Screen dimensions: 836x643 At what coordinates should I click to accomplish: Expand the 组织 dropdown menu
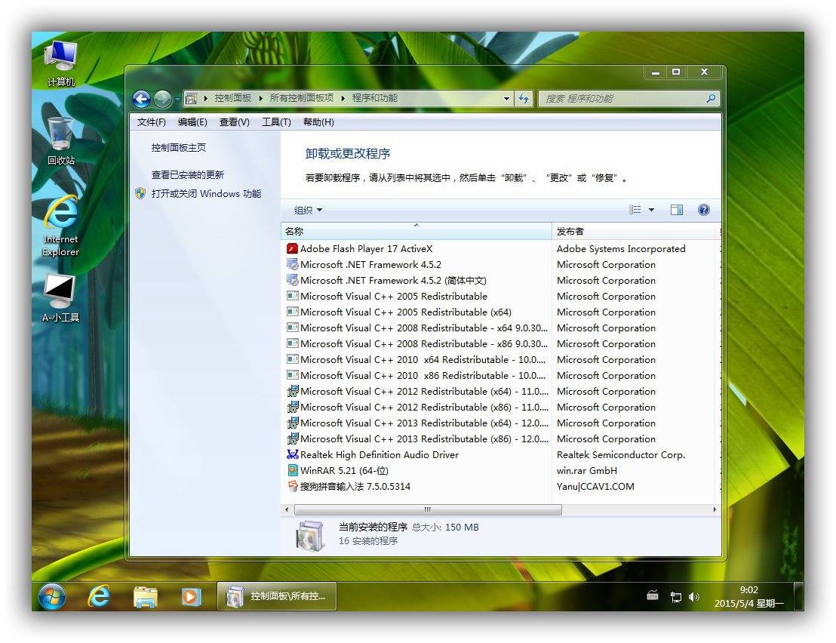[x=308, y=210]
